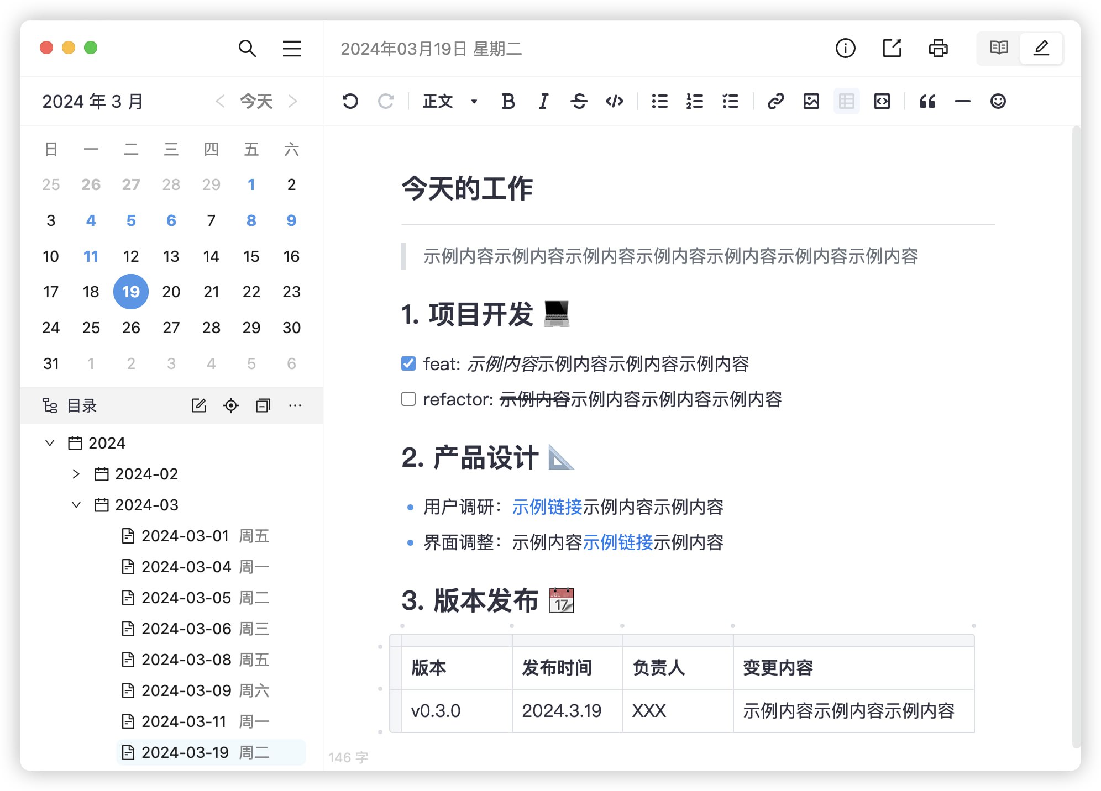Click the export/share note icon
1101x791 pixels.
[892, 49]
